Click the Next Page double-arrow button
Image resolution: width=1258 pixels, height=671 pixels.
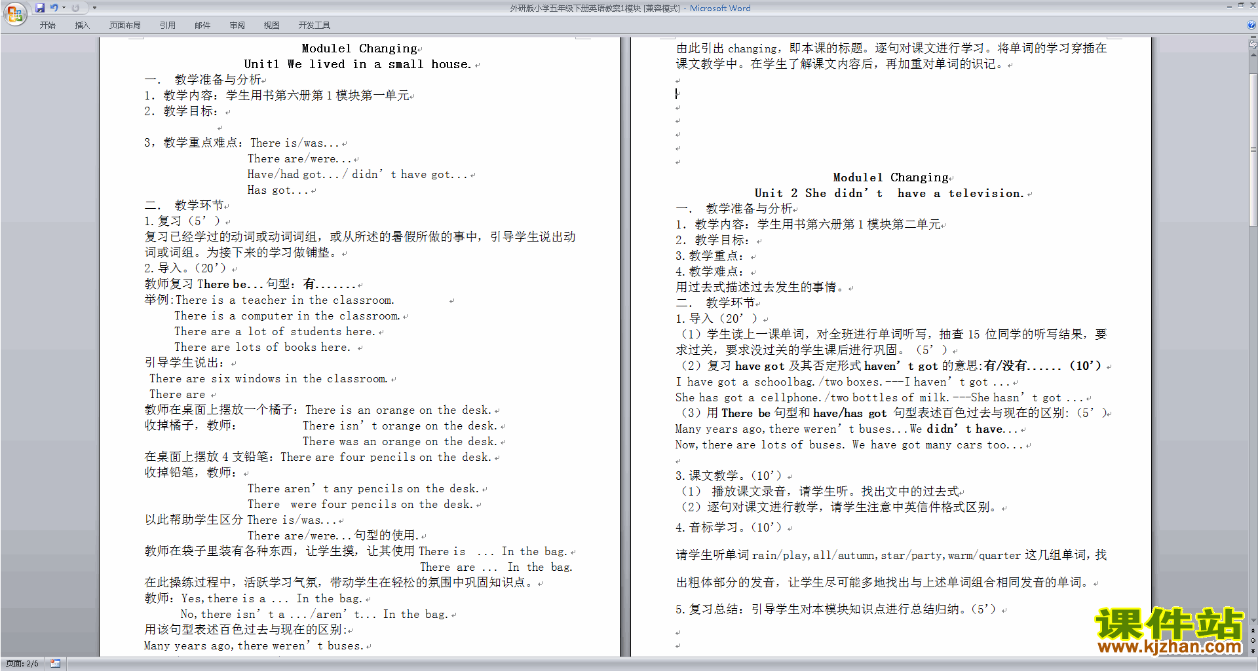[1253, 651]
